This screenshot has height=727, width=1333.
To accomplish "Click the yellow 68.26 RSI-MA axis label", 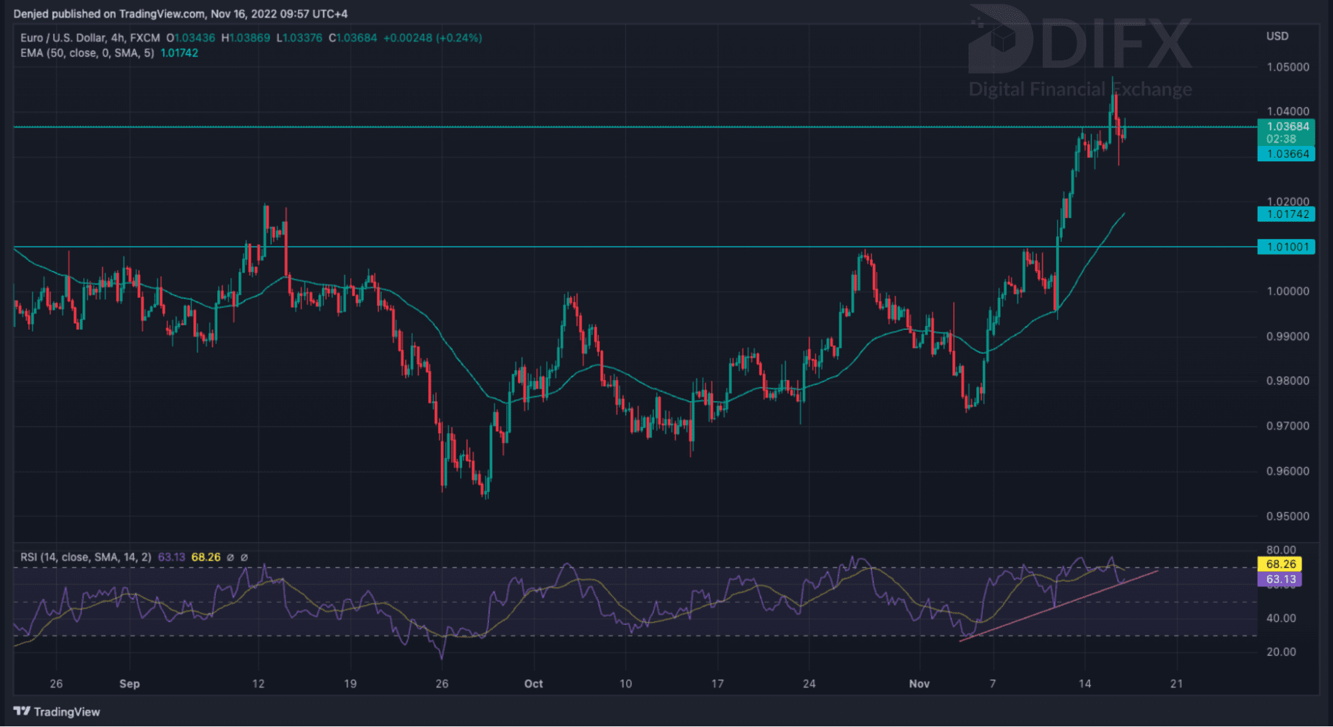I will point(1280,564).
